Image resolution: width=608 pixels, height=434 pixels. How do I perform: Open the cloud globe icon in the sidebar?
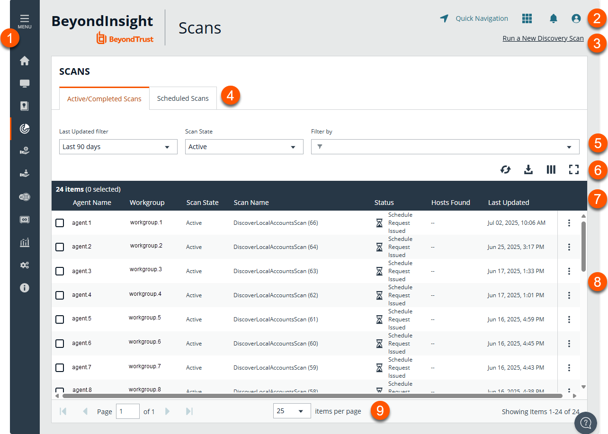25,197
